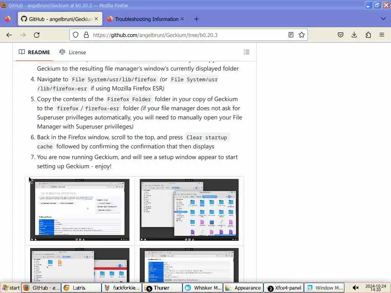Go back to the previous page
The width and height of the screenshot is (391, 293).
coord(9,35)
